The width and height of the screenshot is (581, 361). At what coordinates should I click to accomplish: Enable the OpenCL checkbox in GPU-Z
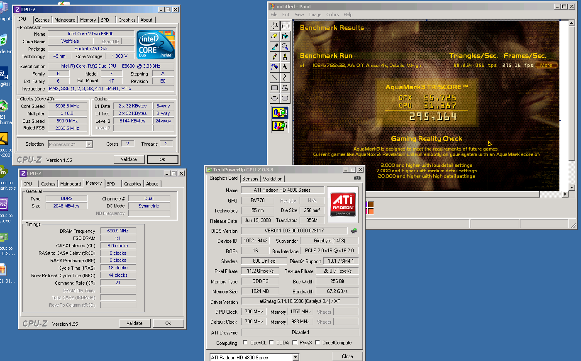click(x=245, y=343)
